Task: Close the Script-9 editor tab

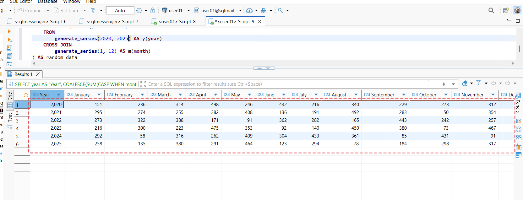Action: click(260, 21)
